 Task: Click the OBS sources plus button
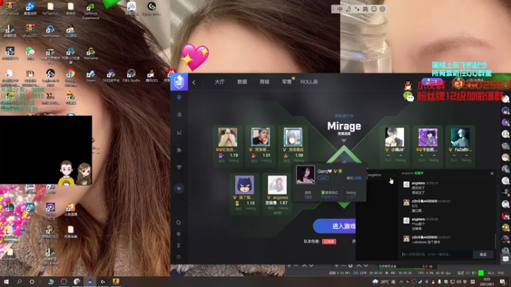[x=336, y=266]
